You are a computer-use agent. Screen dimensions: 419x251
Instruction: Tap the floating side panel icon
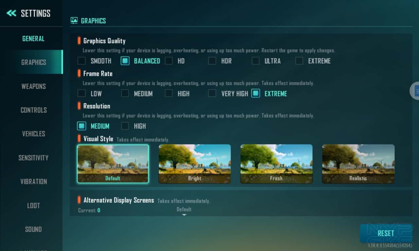click(x=415, y=91)
